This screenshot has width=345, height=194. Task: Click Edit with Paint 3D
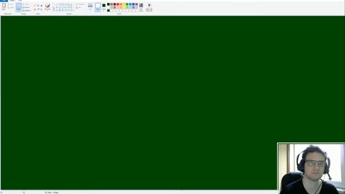[x=149, y=7]
